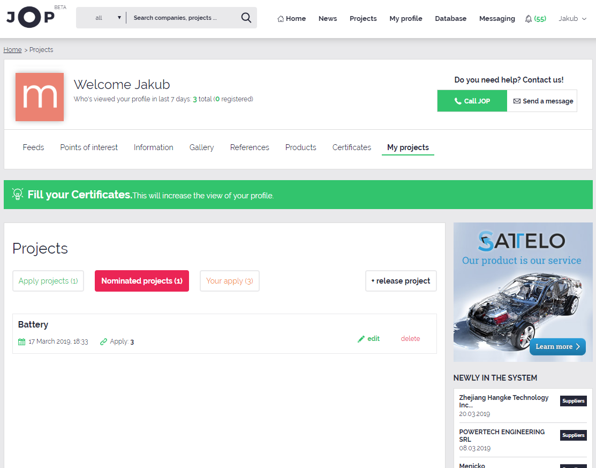
Task: Select the Products tab
Action: (300, 147)
